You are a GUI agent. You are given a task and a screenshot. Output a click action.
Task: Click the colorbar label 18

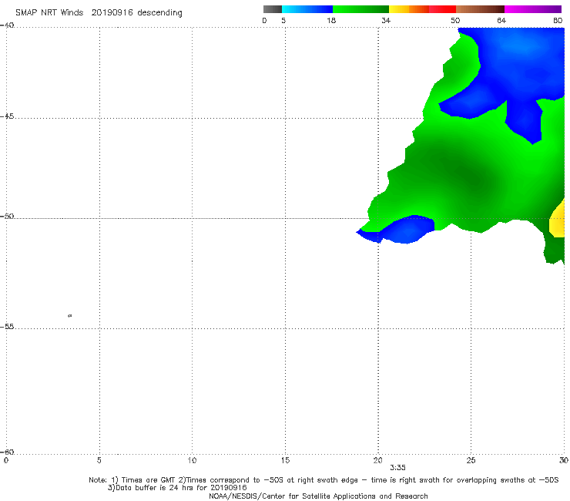[x=331, y=20]
